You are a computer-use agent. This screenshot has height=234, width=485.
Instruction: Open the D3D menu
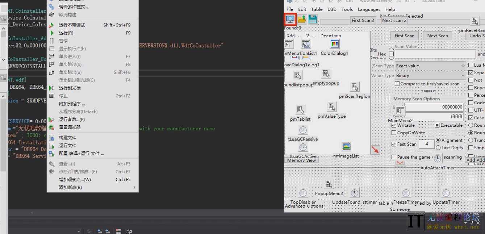[332, 9]
